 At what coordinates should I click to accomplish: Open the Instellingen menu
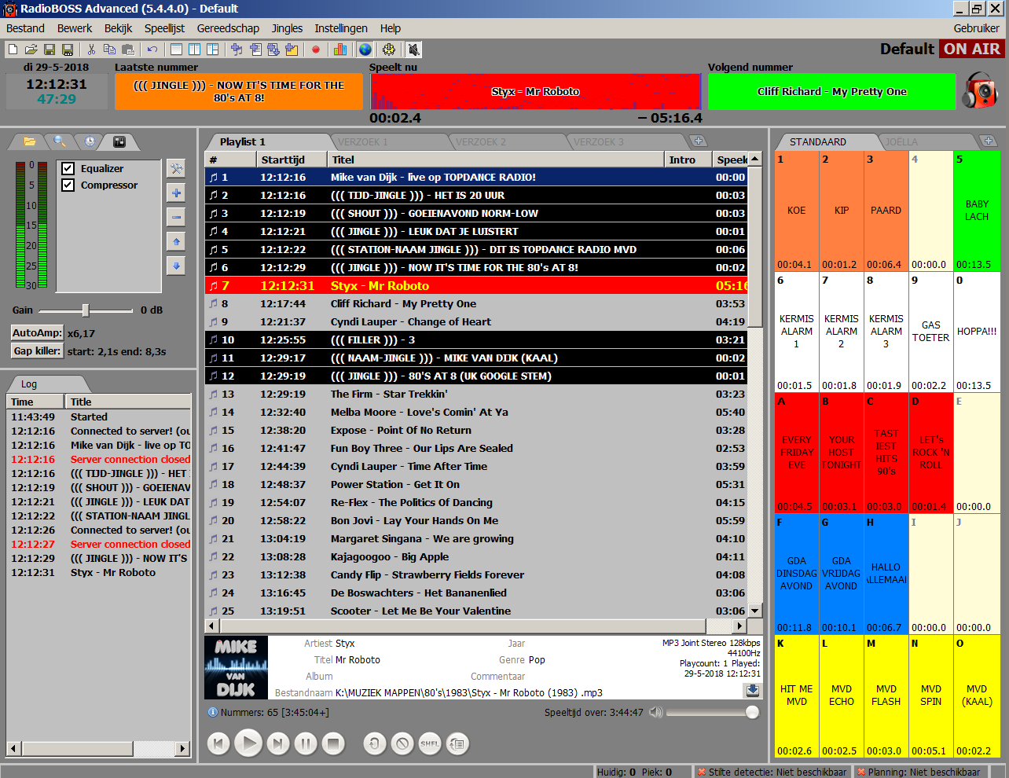[x=341, y=28]
